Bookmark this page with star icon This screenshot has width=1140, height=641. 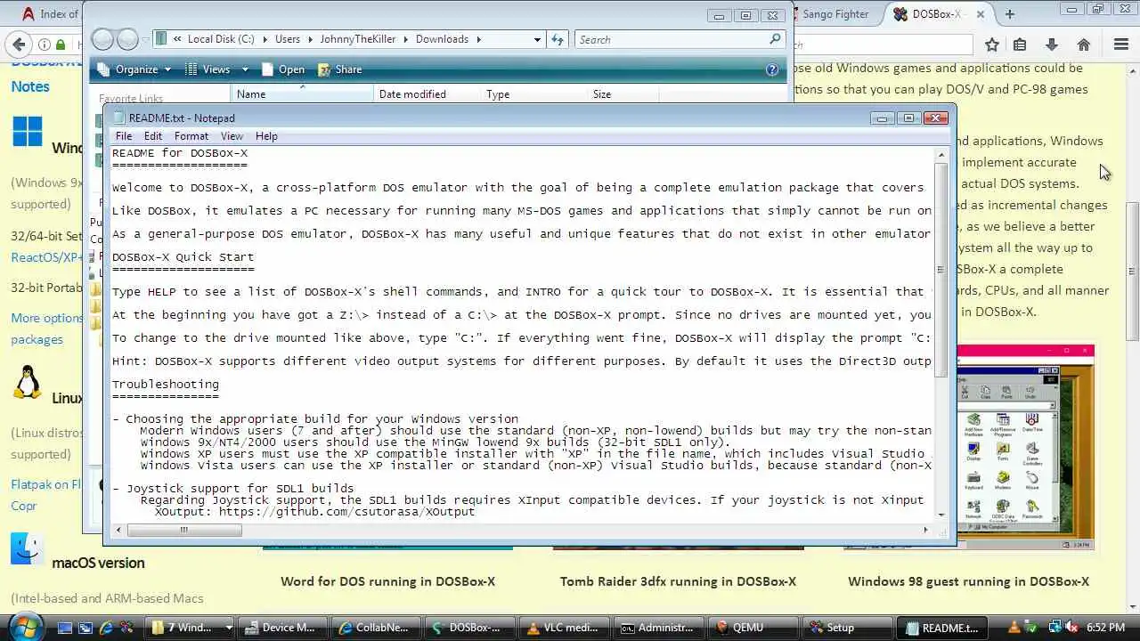[x=991, y=45]
